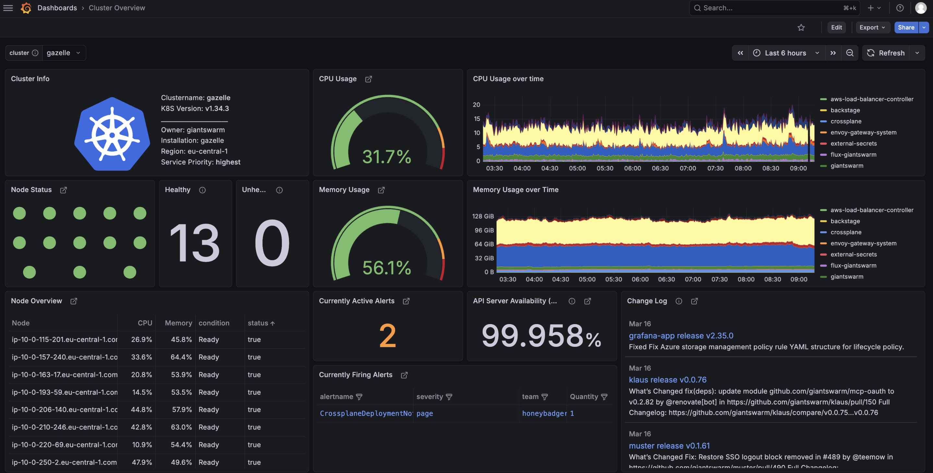Open Node Status panel external link
The width and height of the screenshot is (933, 473).
(64, 189)
